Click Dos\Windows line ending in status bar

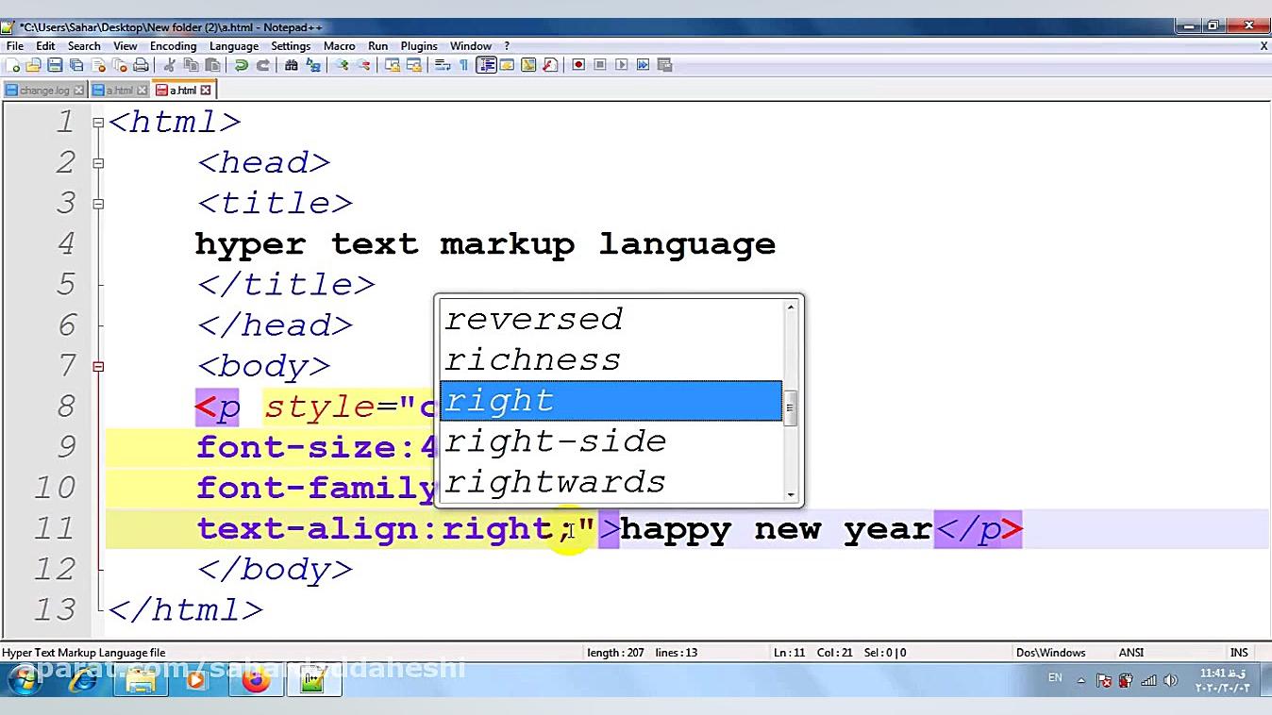1050,653
